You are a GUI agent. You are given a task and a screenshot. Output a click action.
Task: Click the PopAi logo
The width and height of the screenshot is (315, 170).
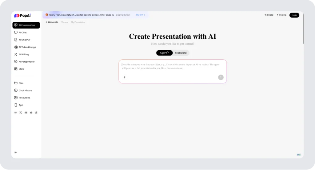click(x=22, y=16)
